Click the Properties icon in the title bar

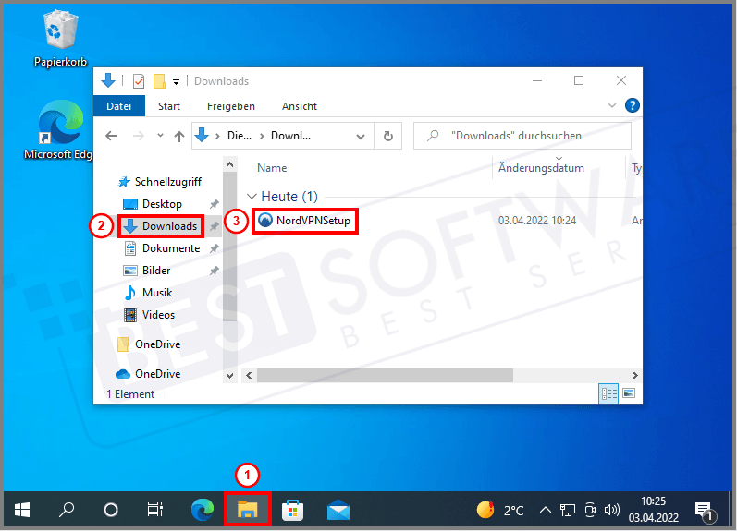coord(139,81)
